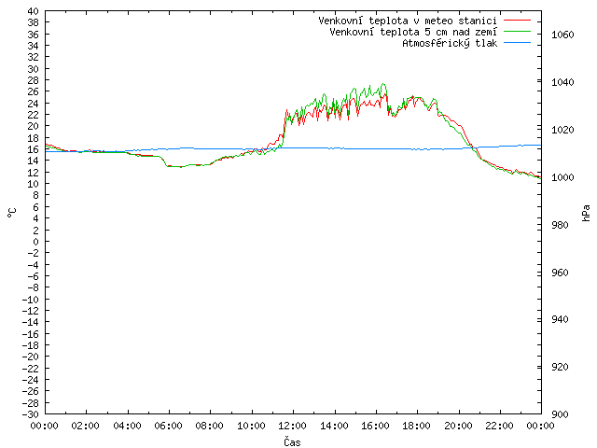597x448 pixels.
Task: Click the 18:00 time axis label
Action: [417, 426]
